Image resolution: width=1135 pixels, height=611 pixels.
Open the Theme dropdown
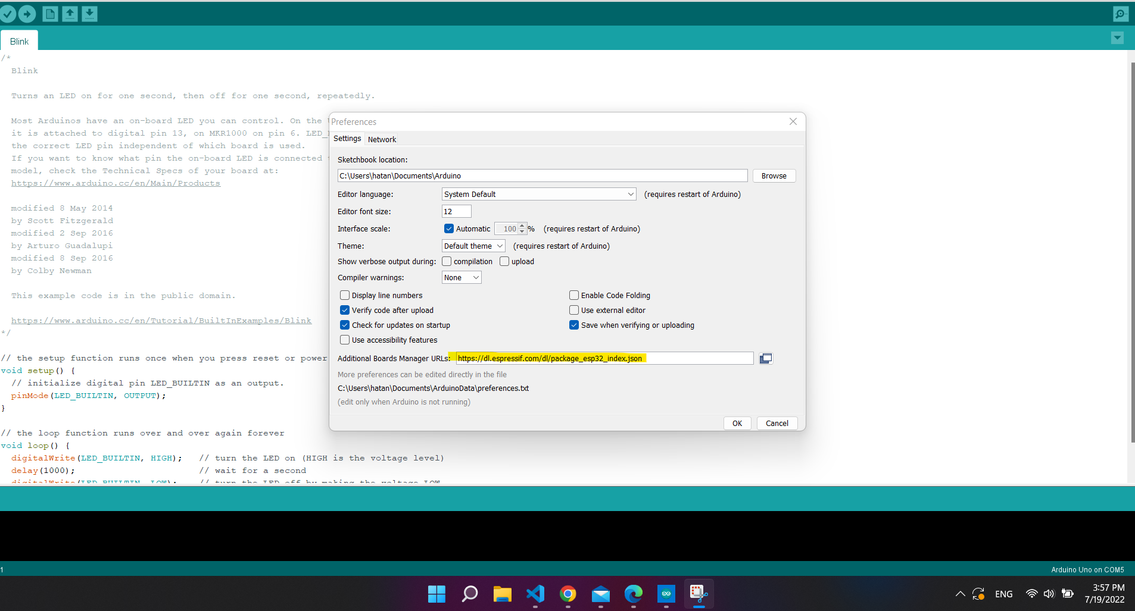473,246
